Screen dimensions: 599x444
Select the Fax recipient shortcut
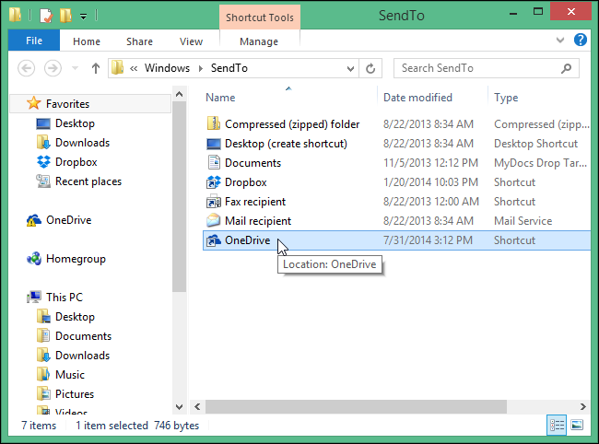click(254, 202)
